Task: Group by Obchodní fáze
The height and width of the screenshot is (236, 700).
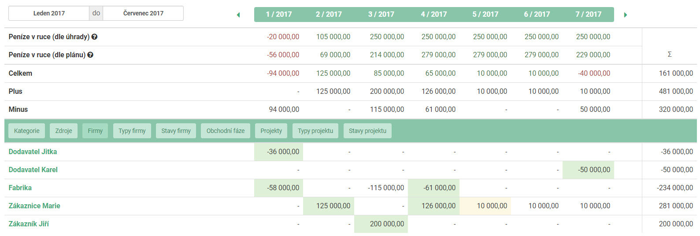Action: pyautogui.click(x=226, y=131)
